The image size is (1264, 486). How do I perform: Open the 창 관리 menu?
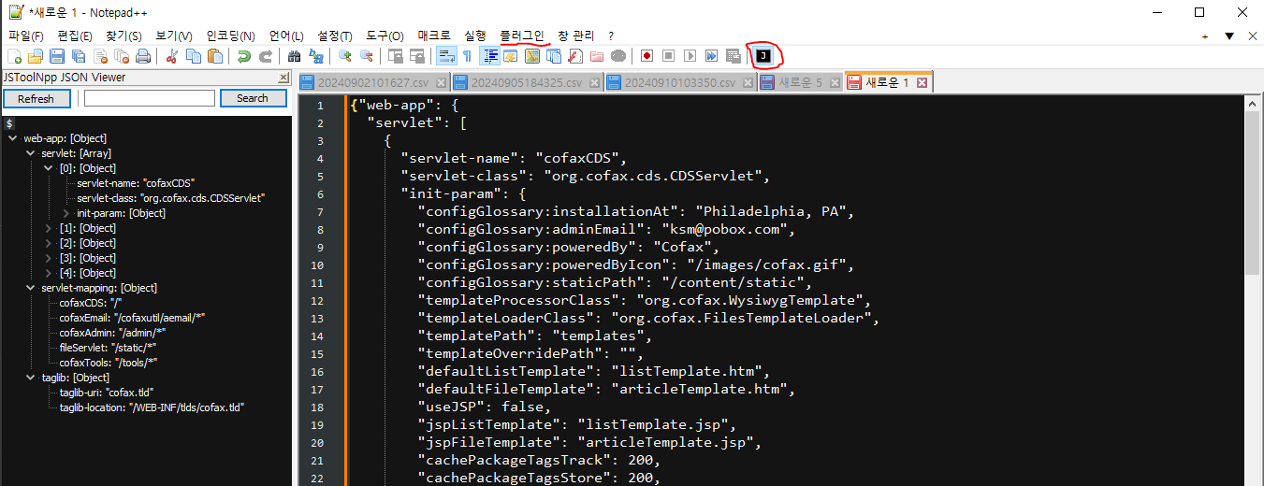pos(575,36)
